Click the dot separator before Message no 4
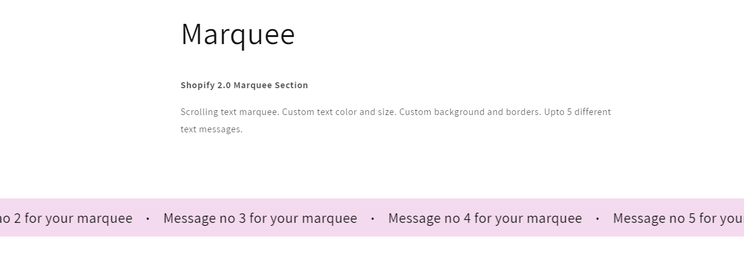744x261 pixels. click(x=373, y=219)
